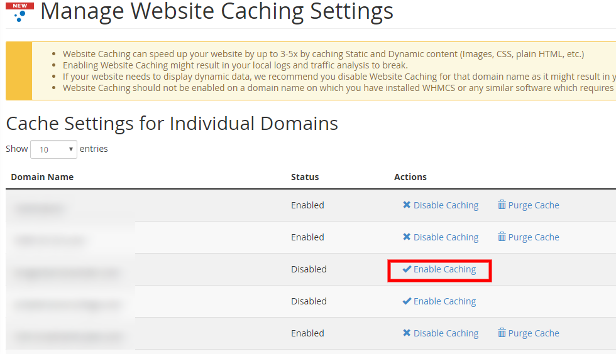Click the checkmark icon in the fourth domain row

[407, 301]
